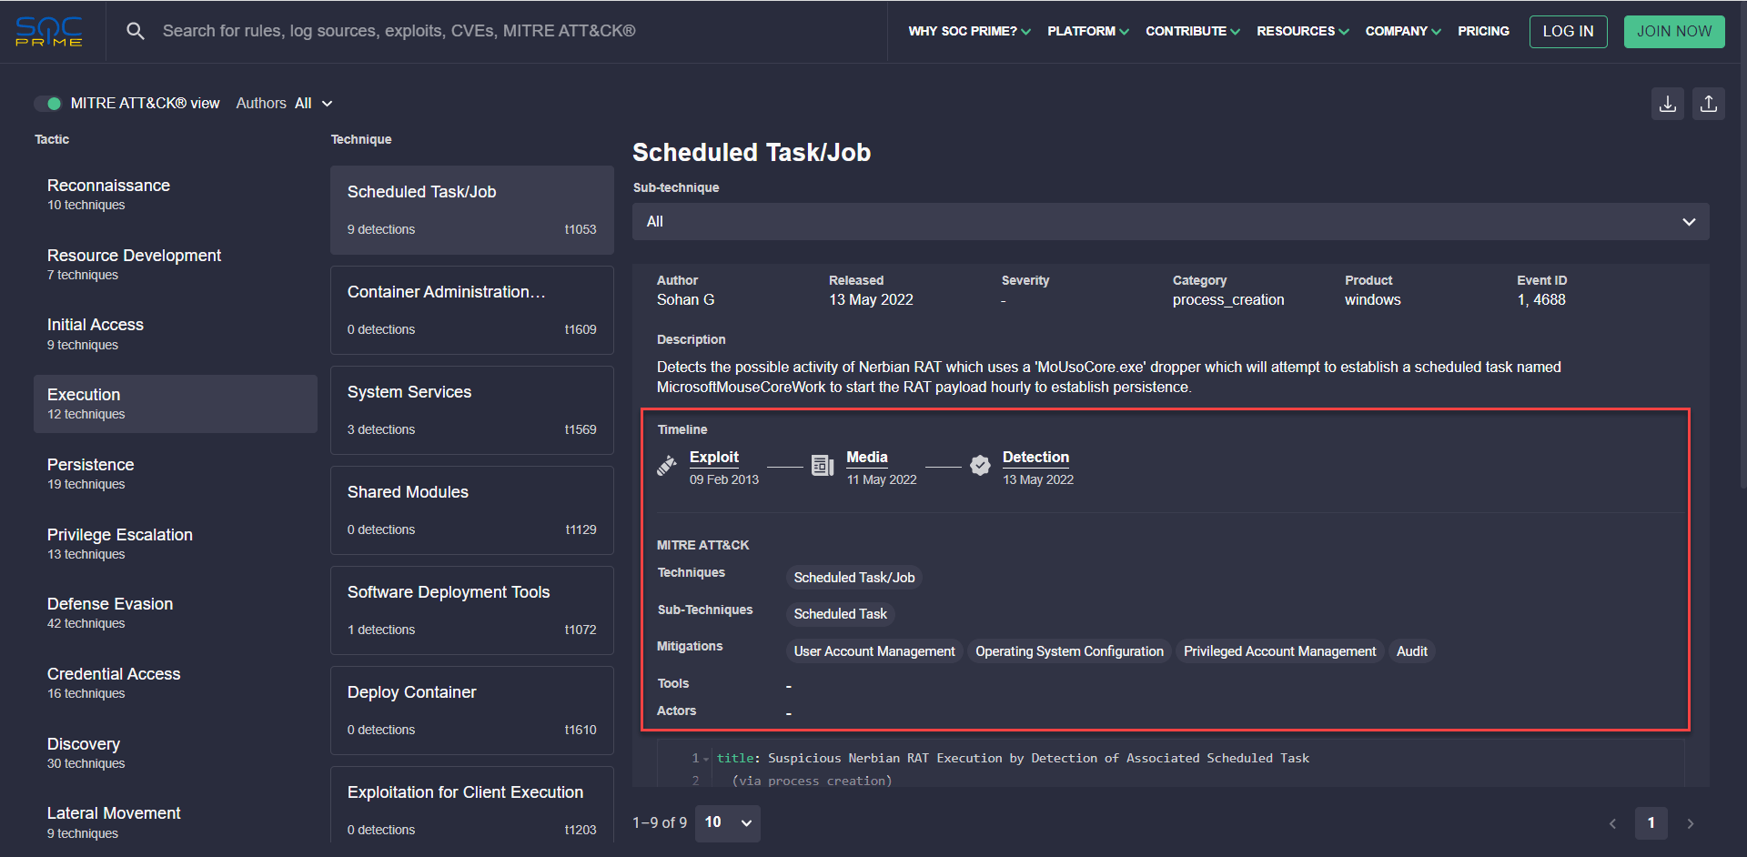Select the Privilege Escalation tactic
The width and height of the screenshot is (1747, 857).
176,544
